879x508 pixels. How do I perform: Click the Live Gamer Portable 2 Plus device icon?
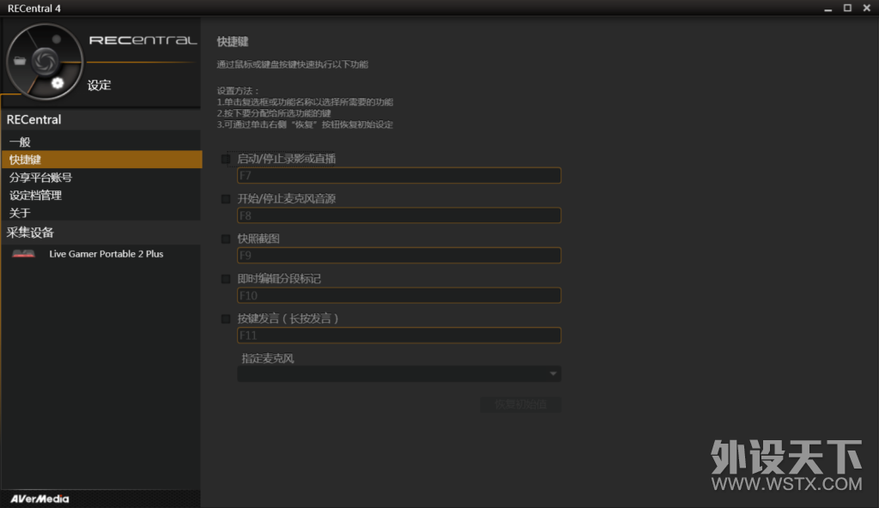[x=23, y=254]
